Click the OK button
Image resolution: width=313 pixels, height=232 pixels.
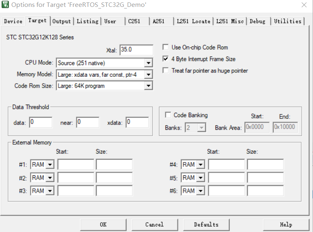103,225
